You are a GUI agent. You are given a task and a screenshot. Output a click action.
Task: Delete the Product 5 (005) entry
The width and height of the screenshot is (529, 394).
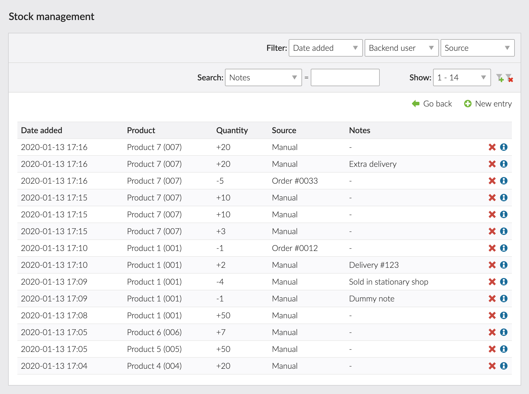pyautogui.click(x=492, y=349)
